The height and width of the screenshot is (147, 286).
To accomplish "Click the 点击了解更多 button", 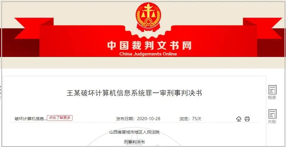I will [x=60, y=118].
